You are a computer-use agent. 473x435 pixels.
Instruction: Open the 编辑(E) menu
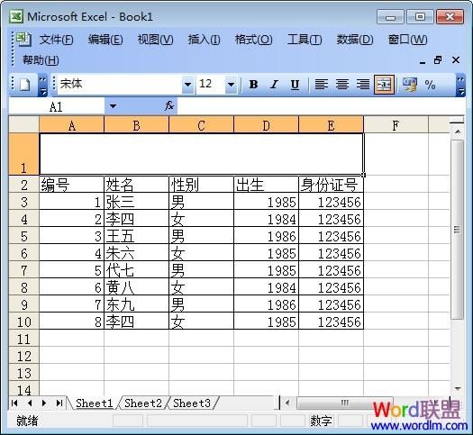[105, 40]
